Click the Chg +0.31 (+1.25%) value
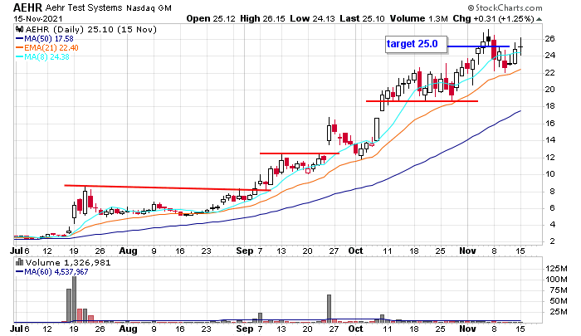 point(494,18)
